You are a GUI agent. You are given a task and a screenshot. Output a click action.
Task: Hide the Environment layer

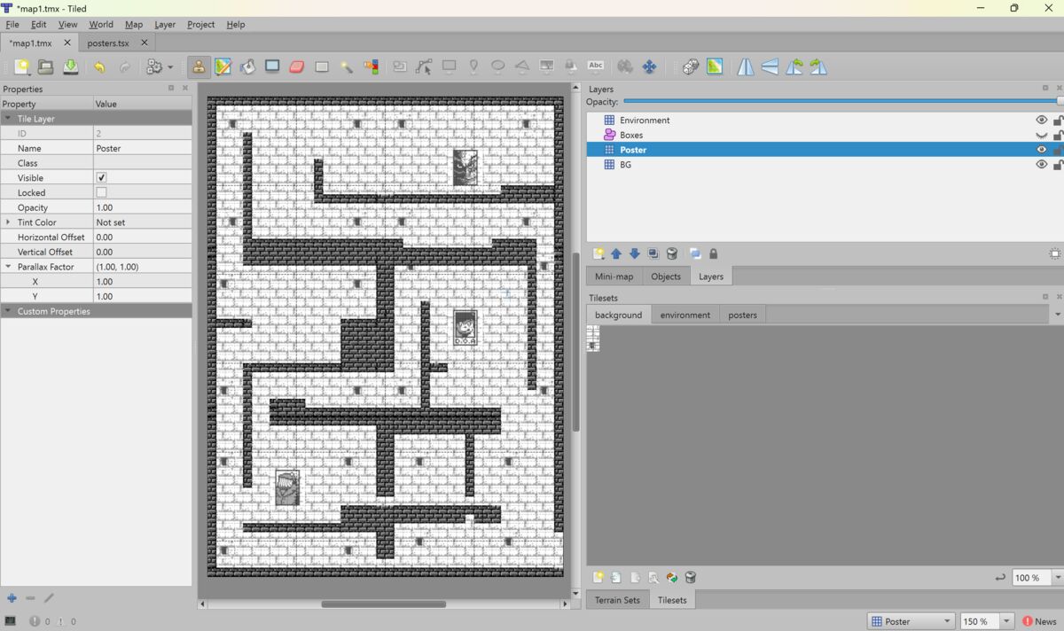(x=1041, y=120)
